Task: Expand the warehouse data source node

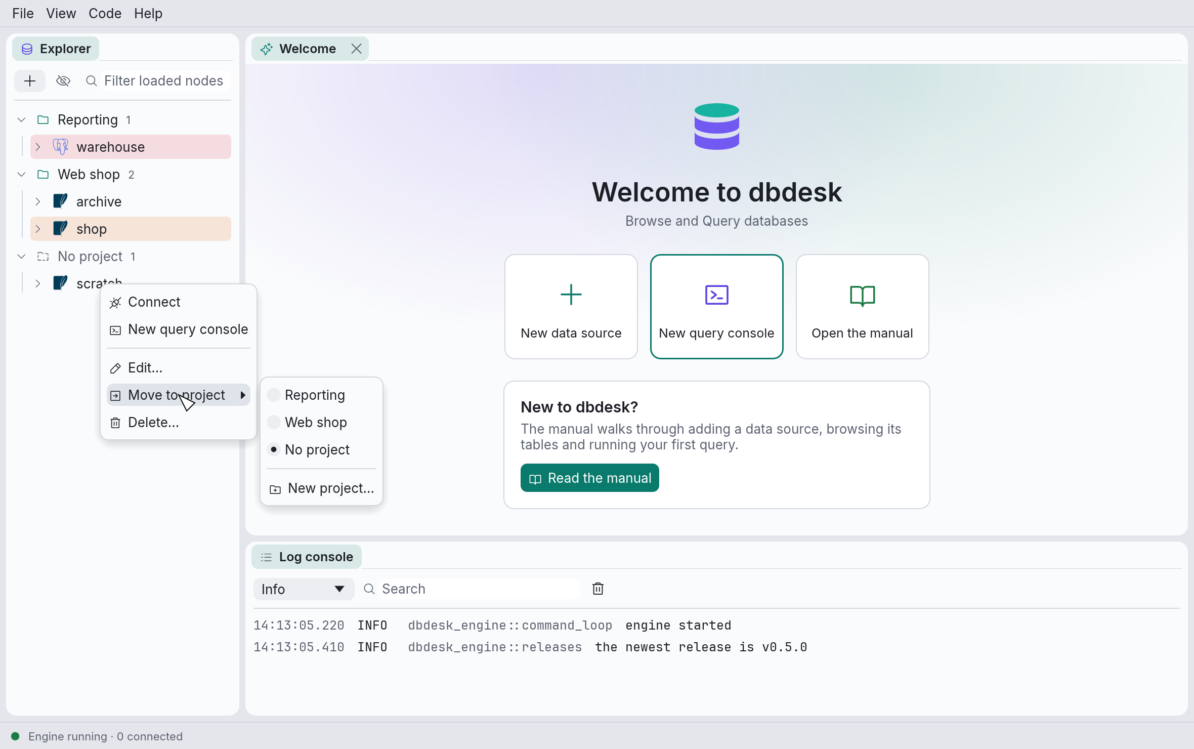Action: point(38,147)
